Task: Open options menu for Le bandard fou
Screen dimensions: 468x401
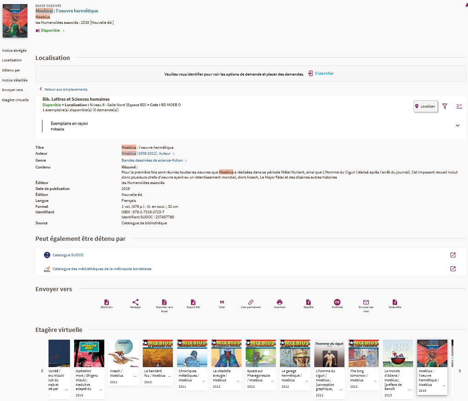Action: point(170,376)
